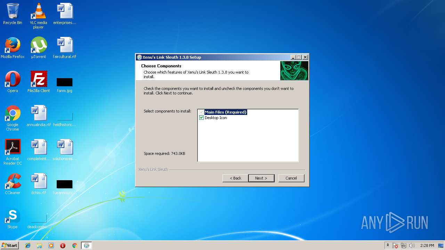The height and width of the screenshot is (250, 445).
Task: Open media player taskbar icon
Action: [51, 245]
